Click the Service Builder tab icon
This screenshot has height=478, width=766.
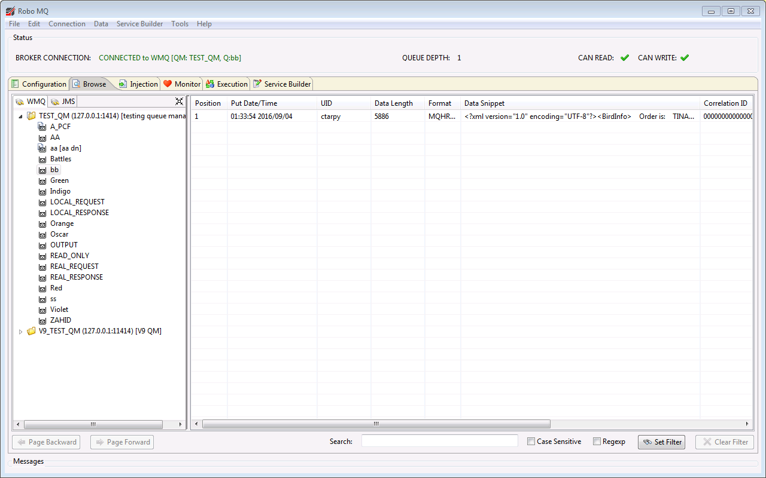[x=257, y=84]
